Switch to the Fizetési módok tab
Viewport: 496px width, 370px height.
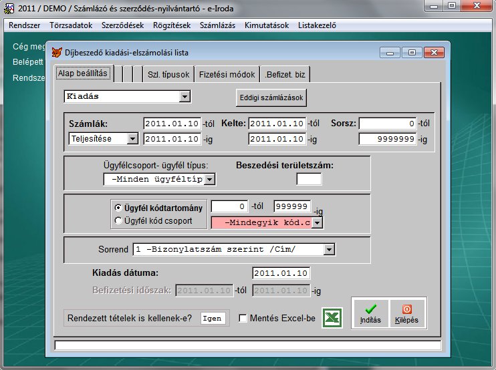(x=228, y=75)
